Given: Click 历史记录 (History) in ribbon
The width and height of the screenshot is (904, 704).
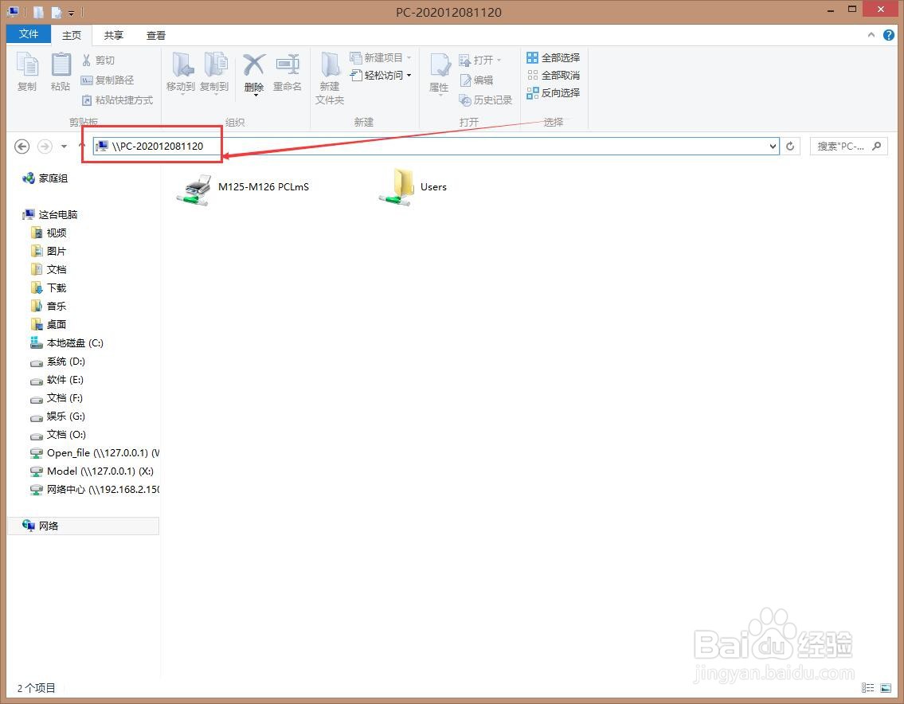Looking at the screenshot, I should (485, 100).
